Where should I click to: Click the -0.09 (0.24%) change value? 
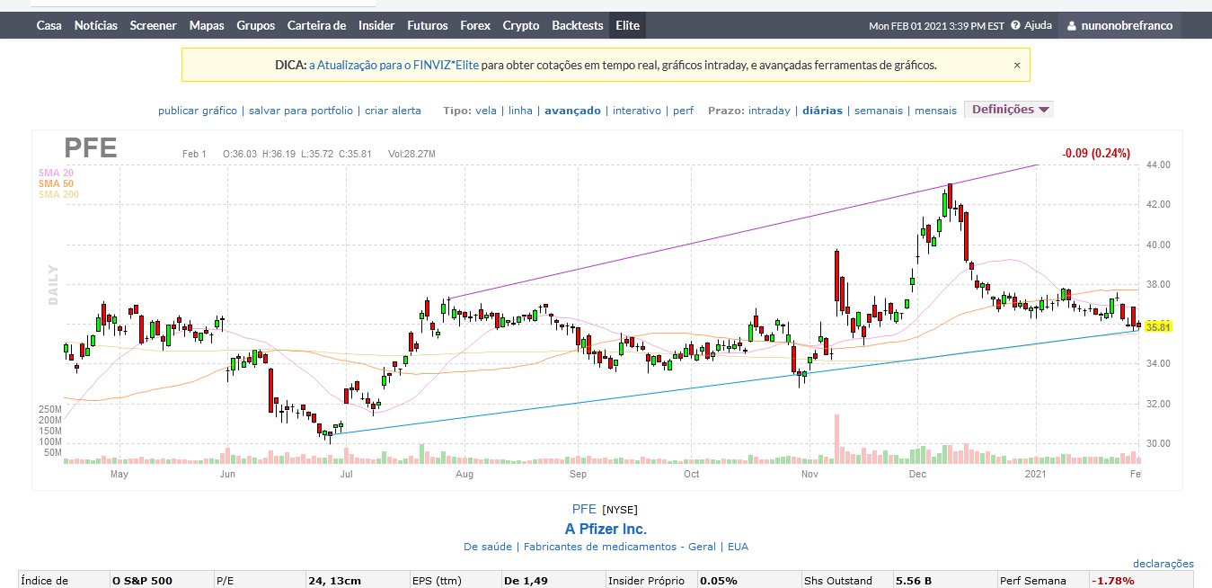(x=1096, y=154)
